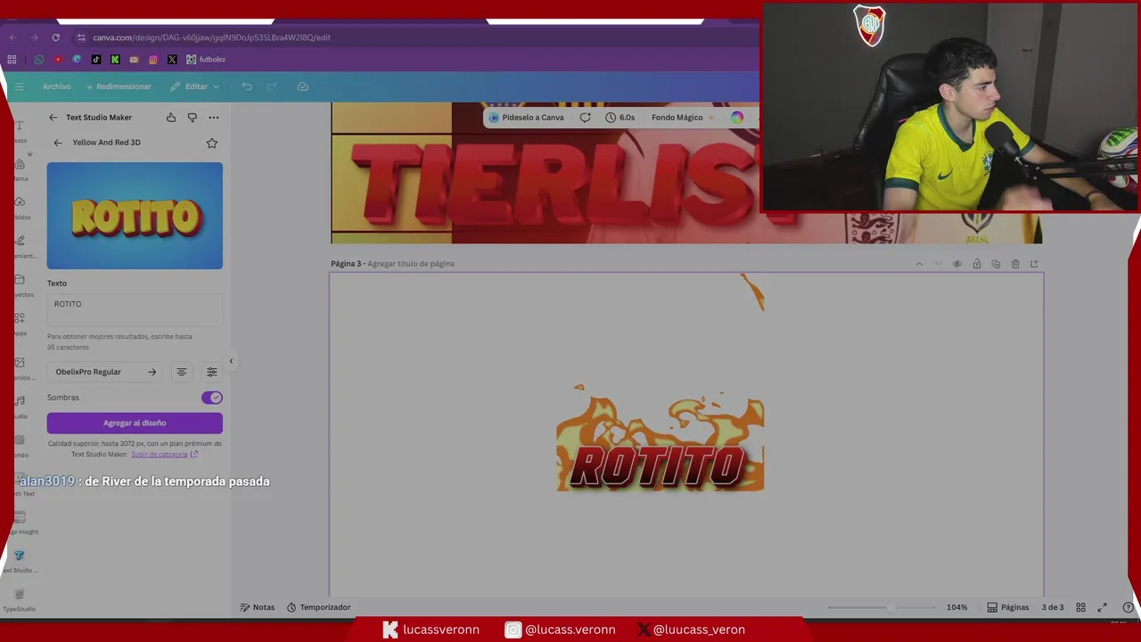Click the Agregar al diseño button
The height and width of the screenshot is (642, 1141).
coord(135,423)
